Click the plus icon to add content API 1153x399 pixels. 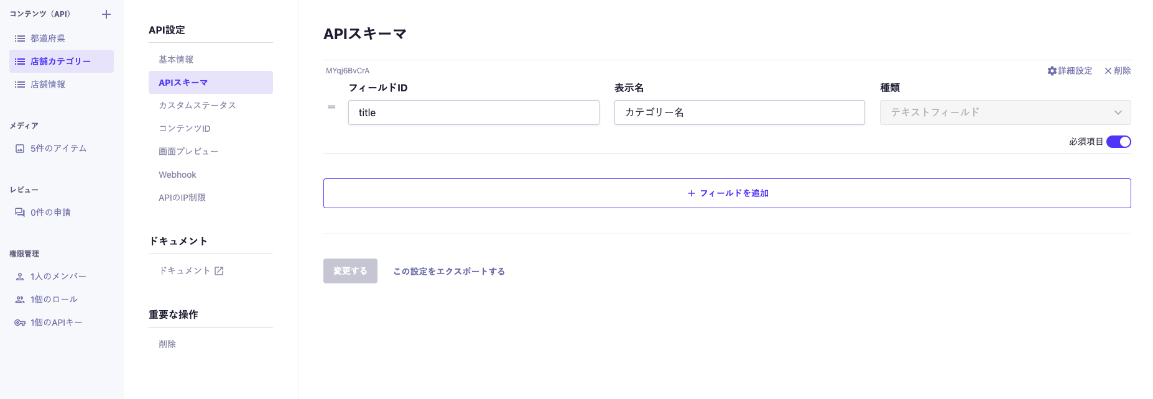tap(106, 14)
